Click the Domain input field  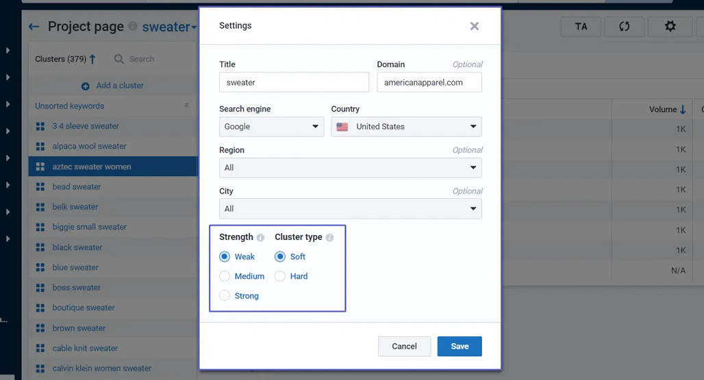429,83
